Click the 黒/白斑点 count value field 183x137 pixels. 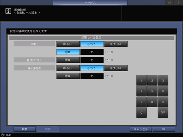(92, 76)
